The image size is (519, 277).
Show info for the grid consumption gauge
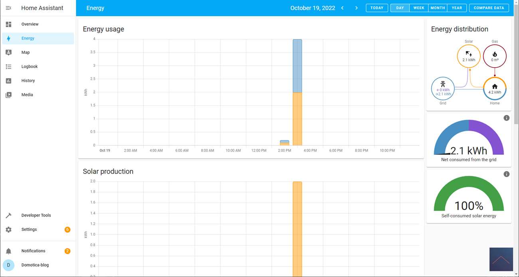[506, 118]
